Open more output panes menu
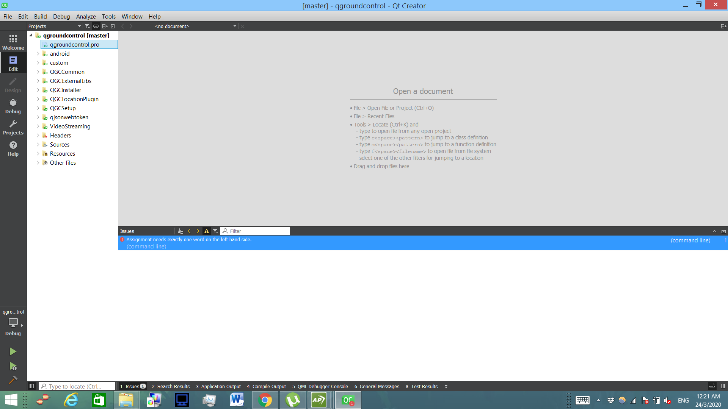Image resolution: width=728 pixels, height=409 pixels. 446,386
